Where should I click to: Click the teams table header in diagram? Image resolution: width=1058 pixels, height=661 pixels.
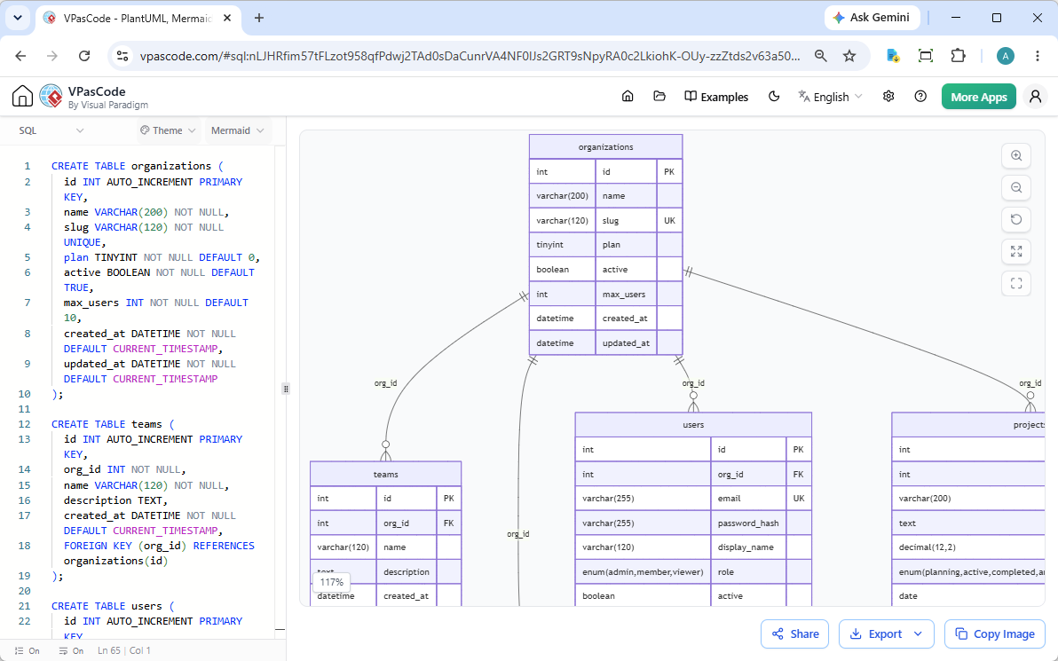pos(386,474)
